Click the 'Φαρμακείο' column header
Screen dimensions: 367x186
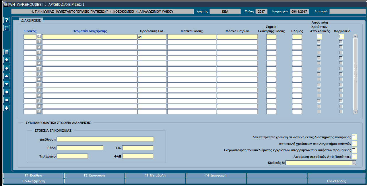(342, 31)
